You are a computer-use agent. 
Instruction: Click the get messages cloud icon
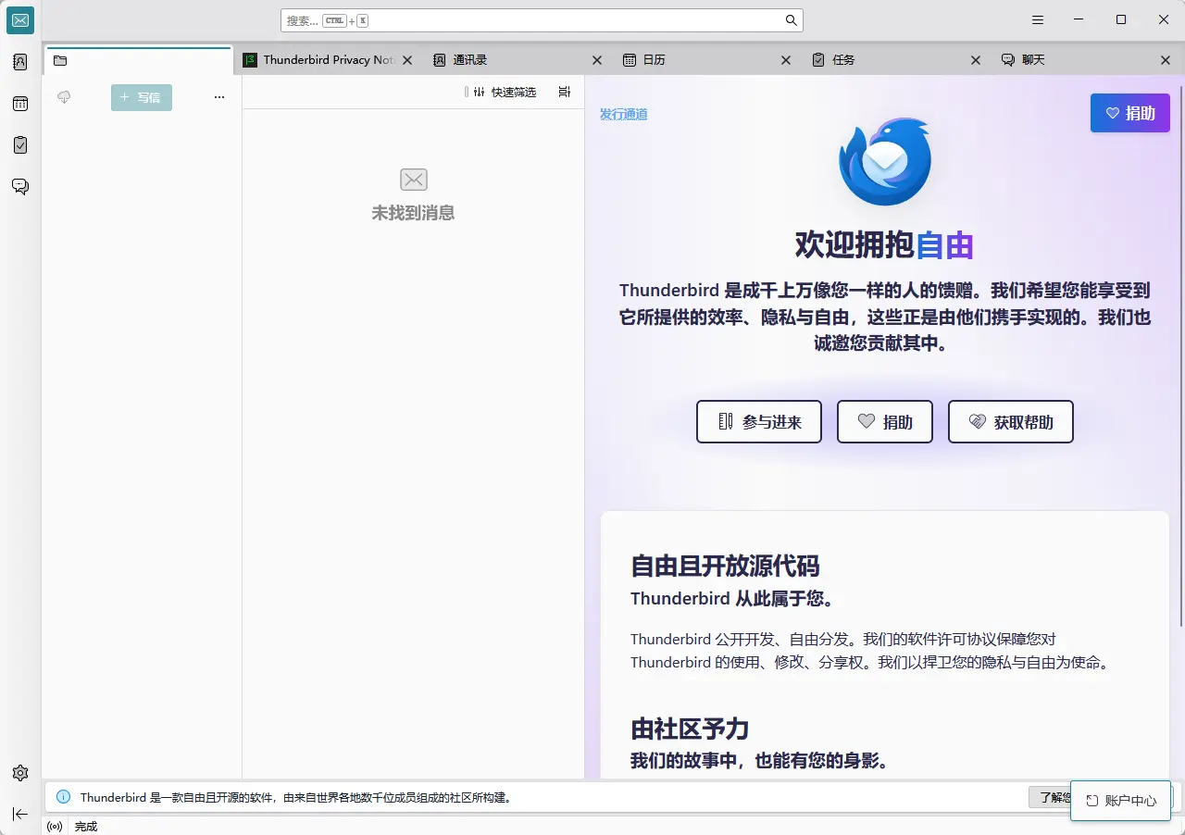click(x=64, y=97)
